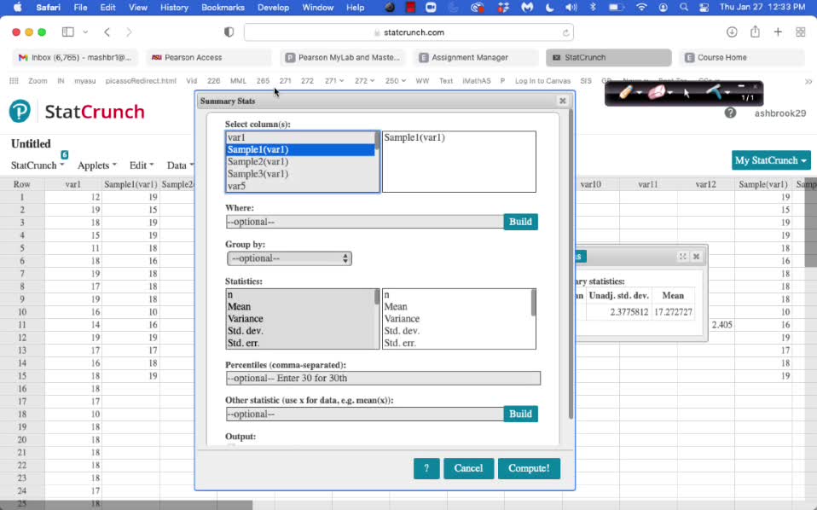This screenshot has width=817, height=510.
Task: Open the History menu in Safari
Action: (x=174, y=8)
